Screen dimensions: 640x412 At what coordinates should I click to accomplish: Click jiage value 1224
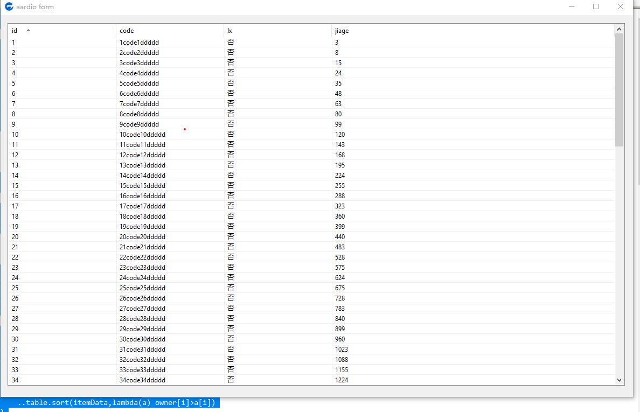click(x=342, y=380)
